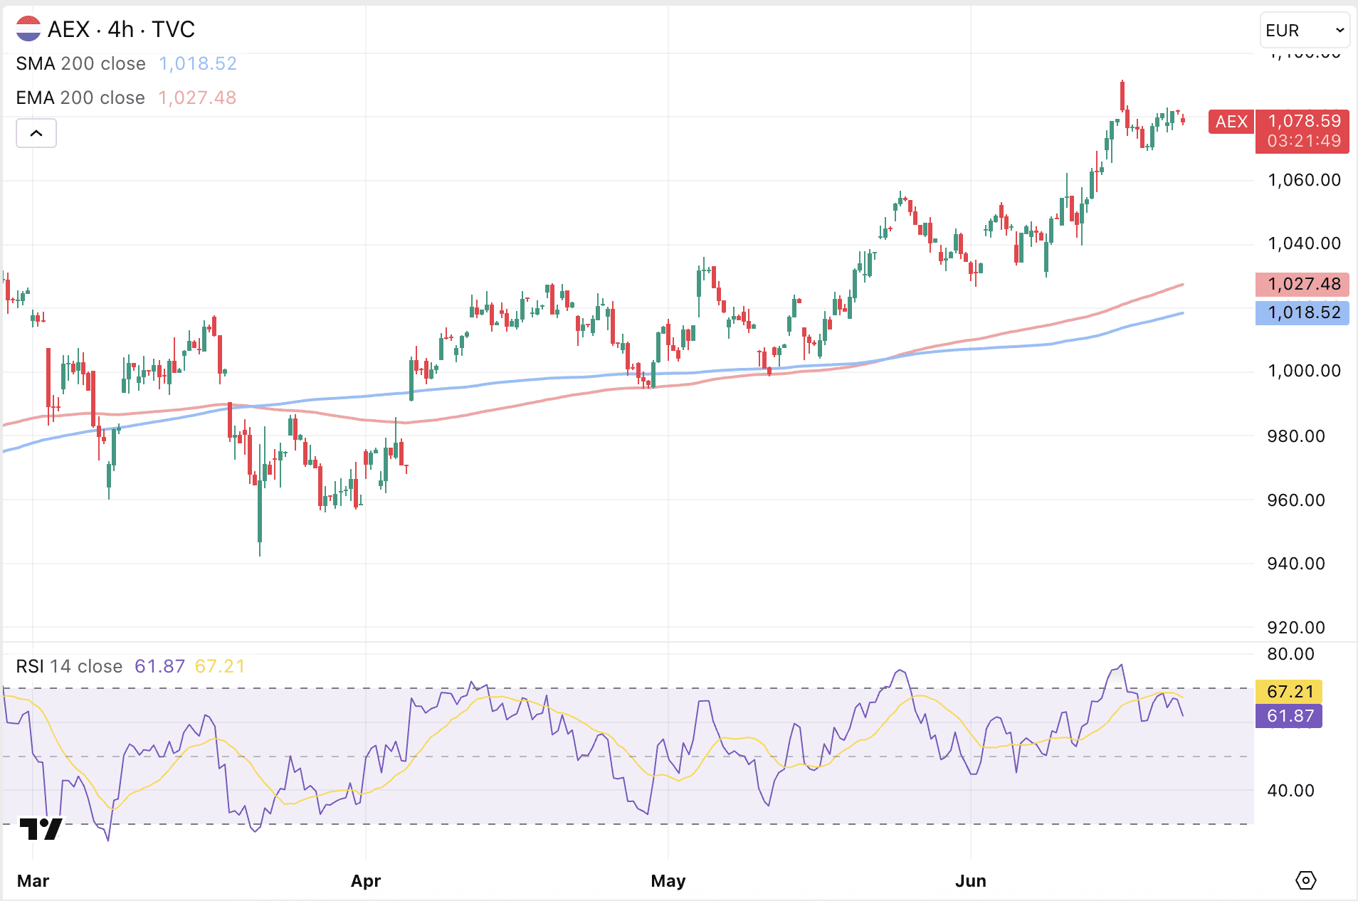Click the RSI axis label 80.00

point(1291,654)
